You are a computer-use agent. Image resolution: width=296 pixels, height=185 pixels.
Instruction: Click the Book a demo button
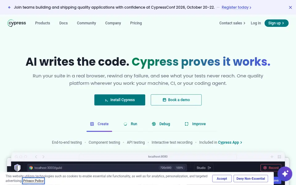click(x=176, y=100)
